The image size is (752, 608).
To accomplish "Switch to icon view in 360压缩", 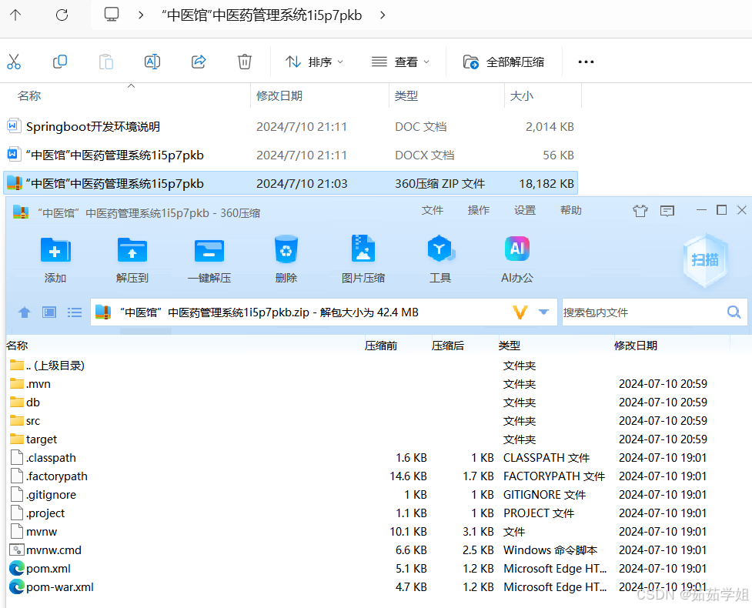I will (49, 312).
